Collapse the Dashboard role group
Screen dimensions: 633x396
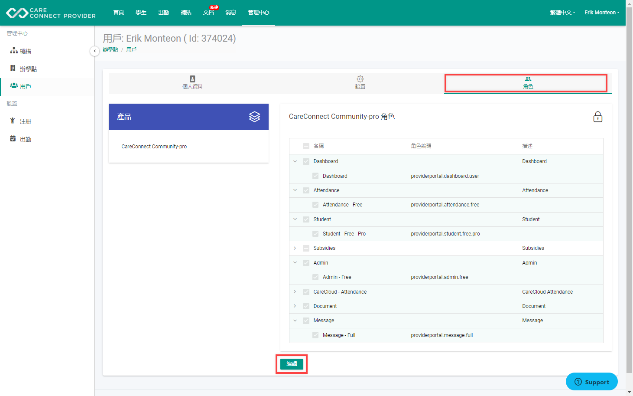click(295, 161)
